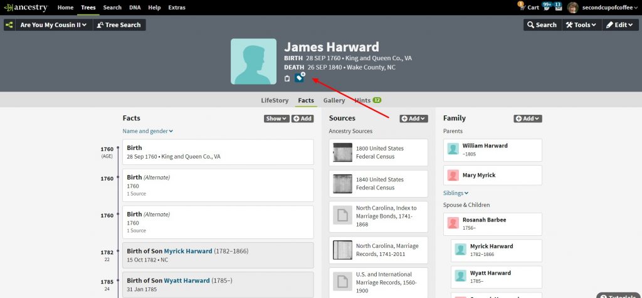Viewport: 642px width, 298px height.
Task: Click Myrick Harward avatar in Family
Action: pyautogui.click(x=461, y=250)
